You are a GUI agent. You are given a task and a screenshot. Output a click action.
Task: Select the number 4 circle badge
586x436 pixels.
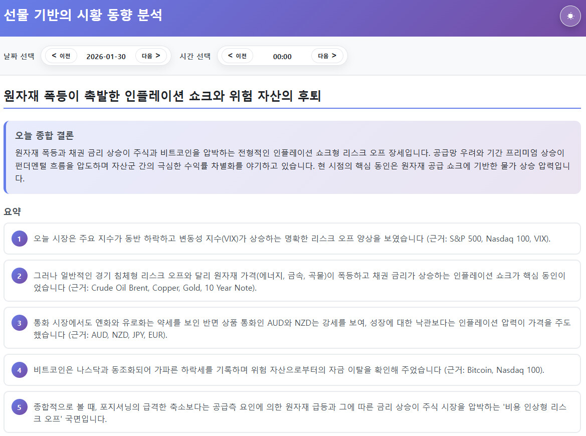pyautogui.click(x=20, y=370)
